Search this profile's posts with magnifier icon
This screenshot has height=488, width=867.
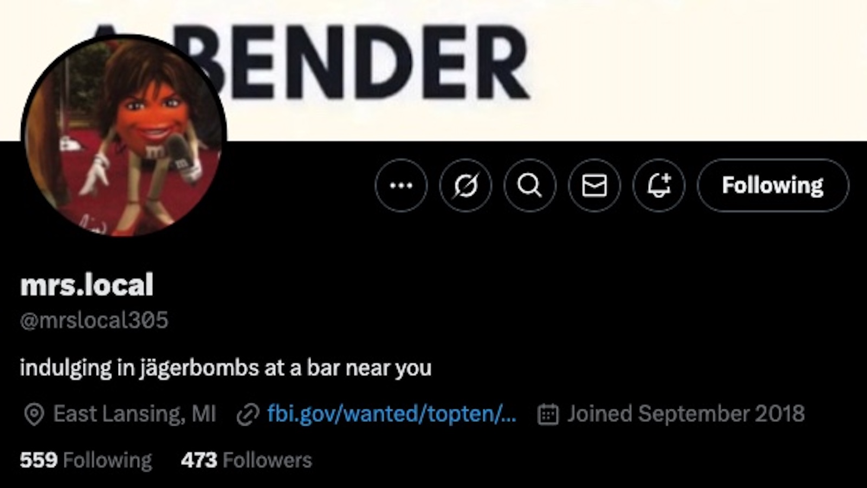click(530, 185)
